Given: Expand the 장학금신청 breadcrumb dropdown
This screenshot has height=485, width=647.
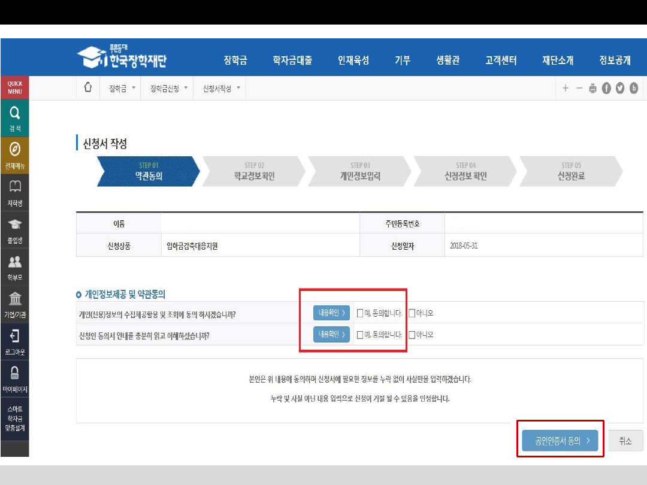Looking at the screenshot, I should coord(169,89).
